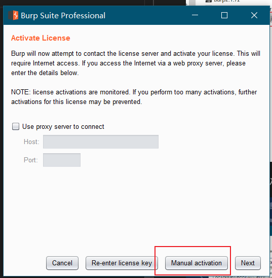Focus the proxy Host input field
Image resolution: width=272 pixels, height=278 pixels.
click(x=101, y=142)
